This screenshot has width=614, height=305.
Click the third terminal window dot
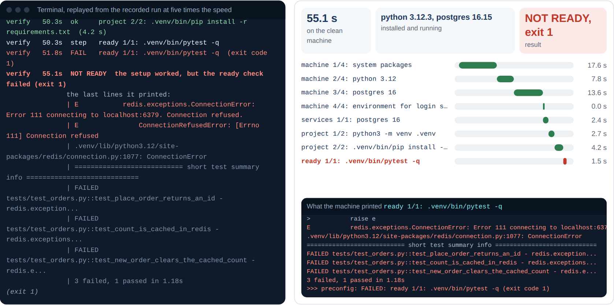click(x=27, y=10)
